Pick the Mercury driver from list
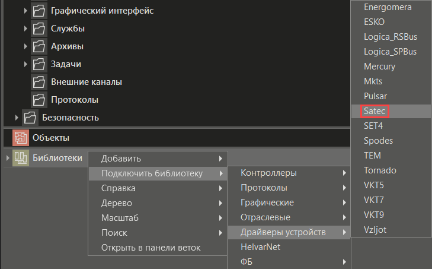This screenshot has width=432, height=269. pos(379,67)
